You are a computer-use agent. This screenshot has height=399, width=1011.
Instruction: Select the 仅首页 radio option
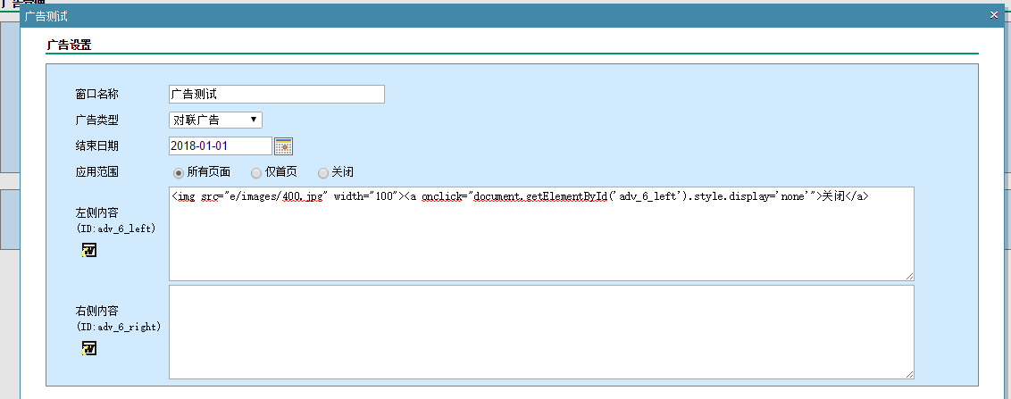(x=257, y=172)
